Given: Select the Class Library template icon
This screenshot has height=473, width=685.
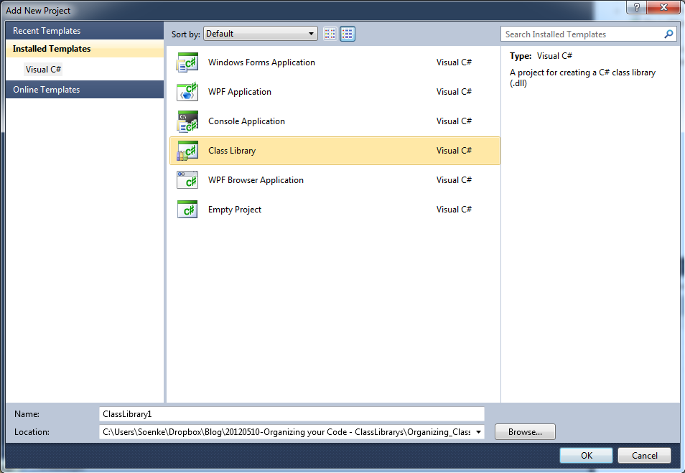Looking at the screenshot, I should click(x=187, y=151).
